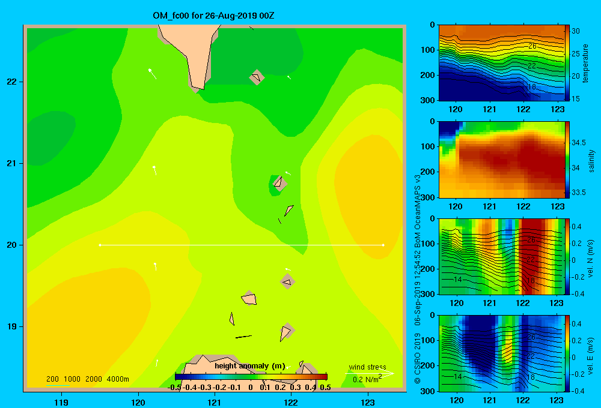The image size is (601, 408).
Task: Click the depth legend '200 1000 2000 4000m'
Action: (x=87, y=379)
